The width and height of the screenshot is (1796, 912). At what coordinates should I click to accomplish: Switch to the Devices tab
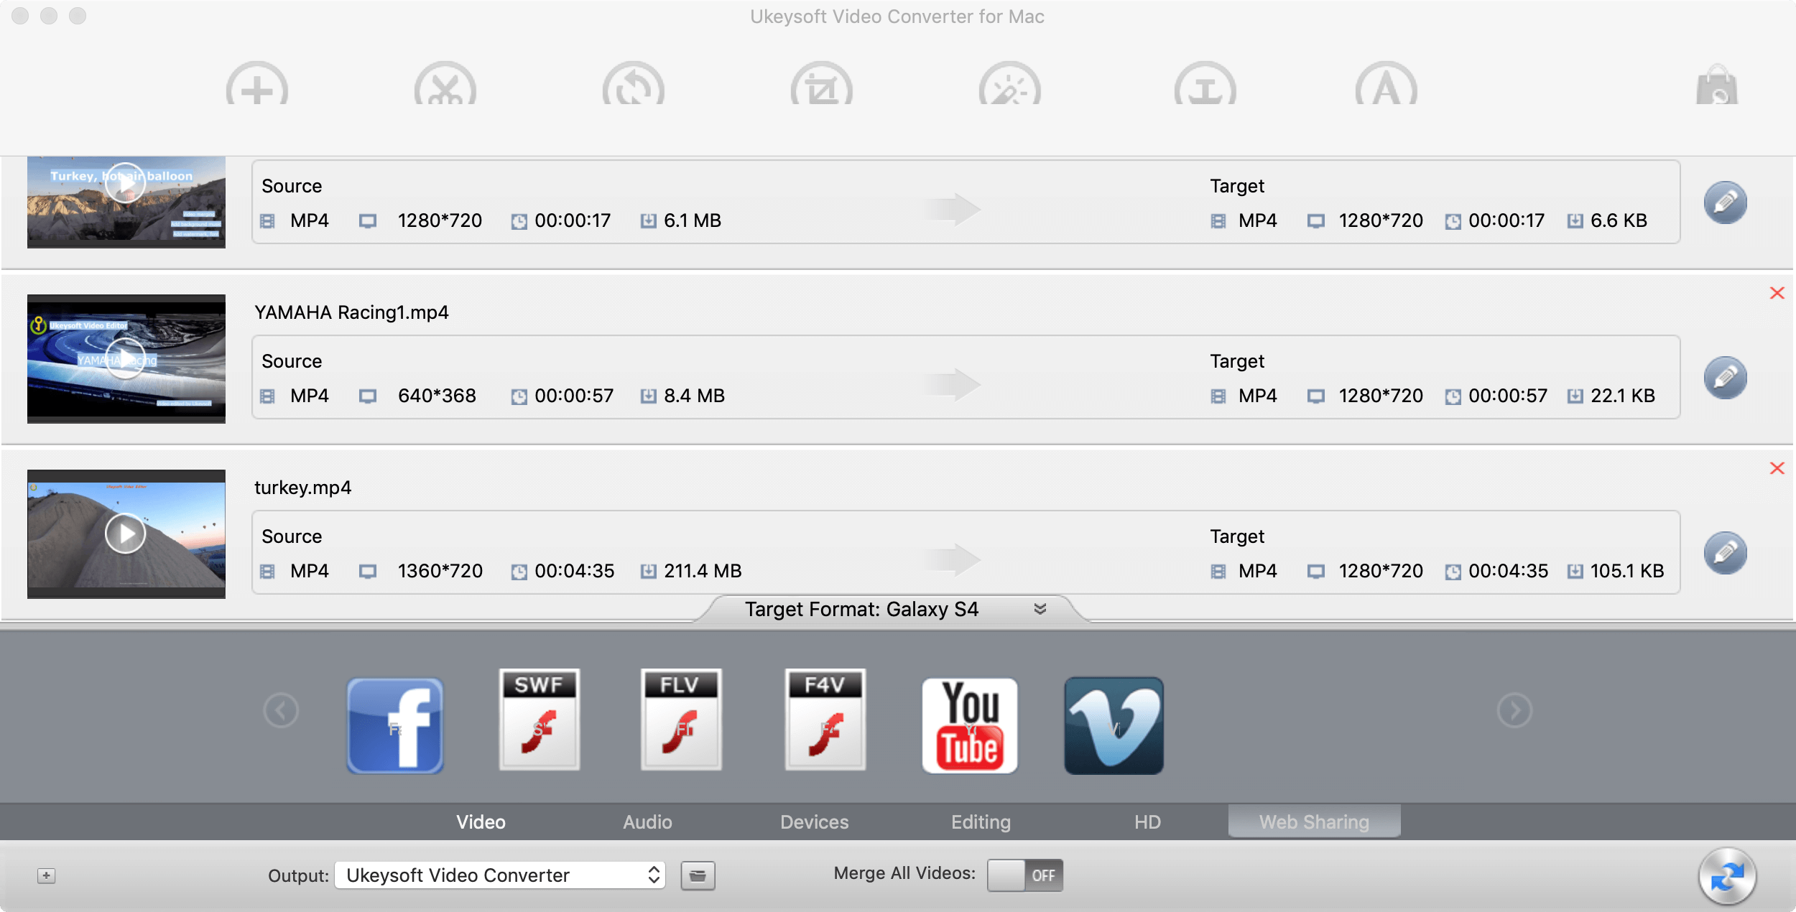click(x=813, y=820)
